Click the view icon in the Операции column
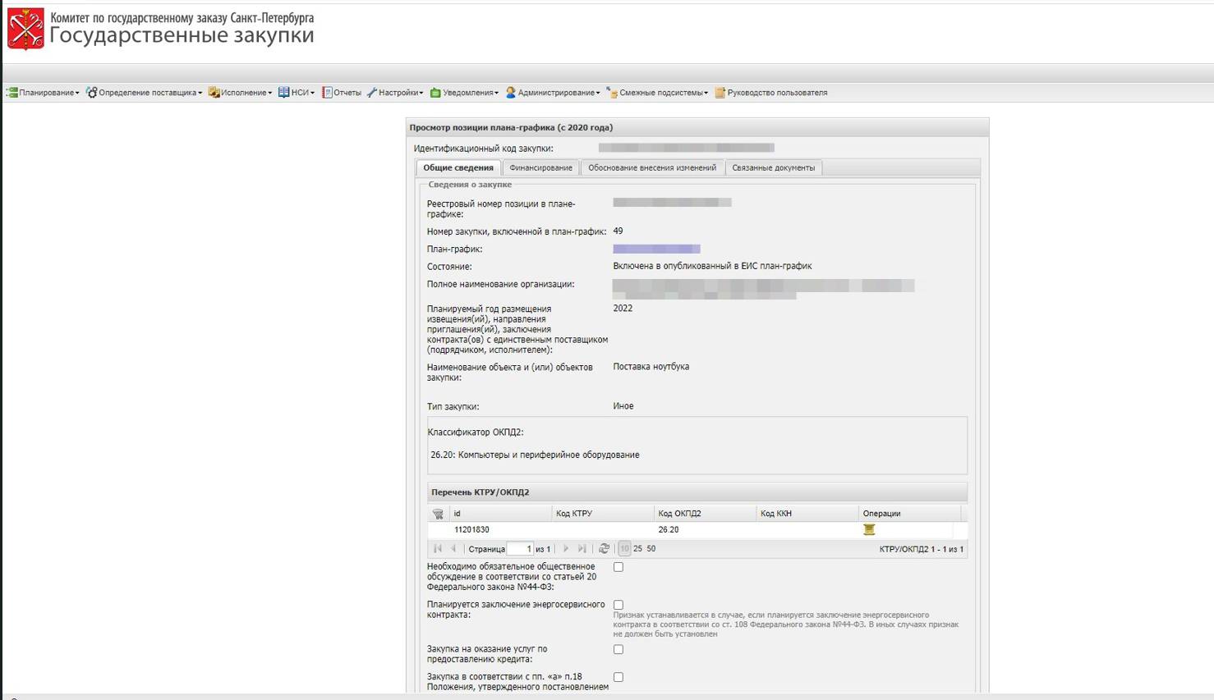The image size is (1214, 700). pos(870,529)
